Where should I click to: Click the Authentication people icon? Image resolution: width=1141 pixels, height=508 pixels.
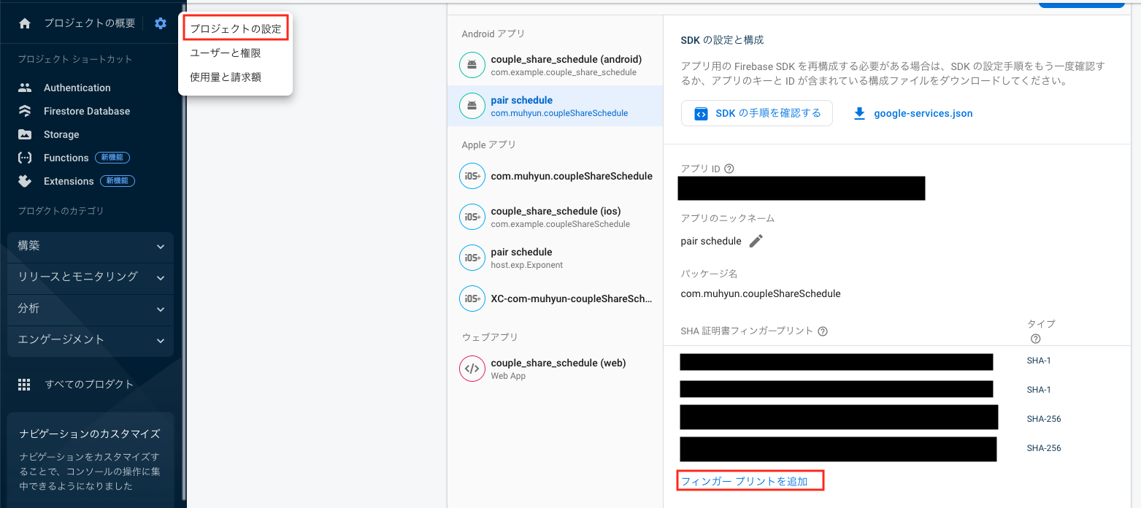coord(25,88)
